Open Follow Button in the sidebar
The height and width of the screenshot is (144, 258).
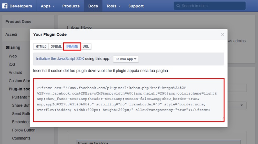(24, 130)
